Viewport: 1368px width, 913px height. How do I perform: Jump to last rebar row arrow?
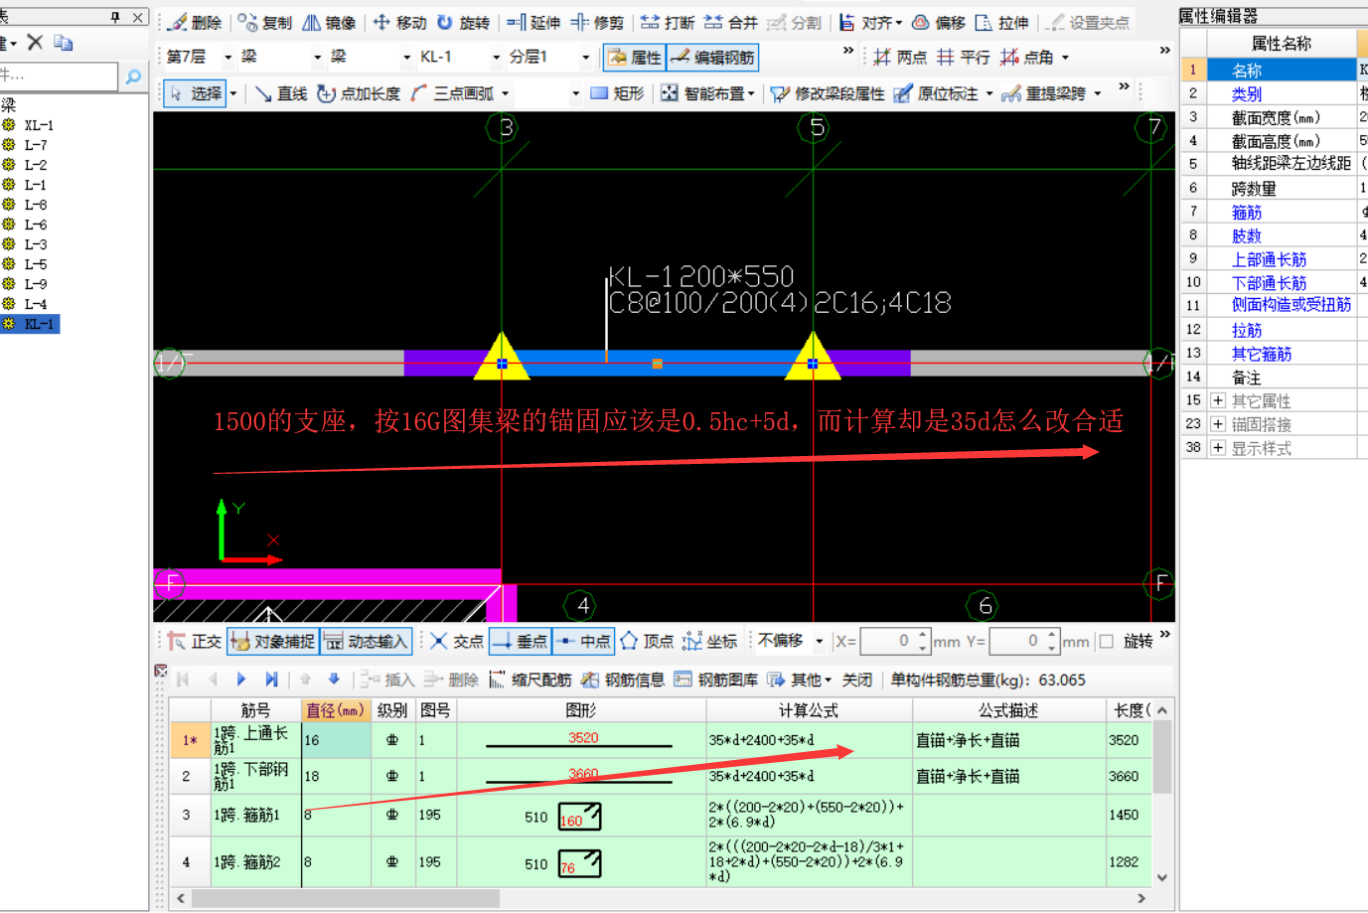pyautogui.click(x=271, y=680)
